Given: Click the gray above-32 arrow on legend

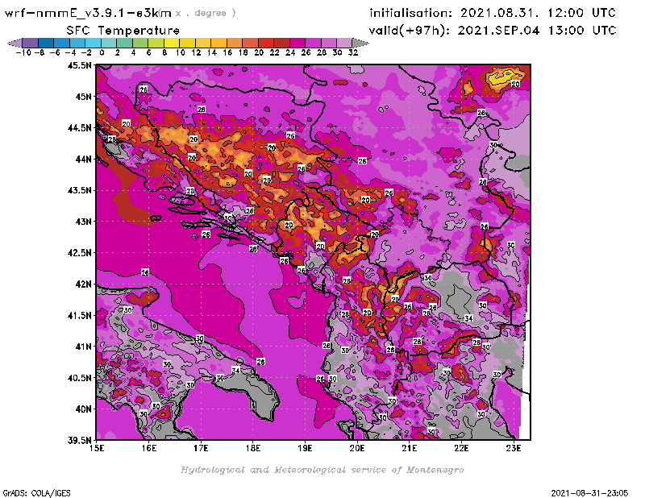Looking at the screenshot, I should click(x=360, y=43).
